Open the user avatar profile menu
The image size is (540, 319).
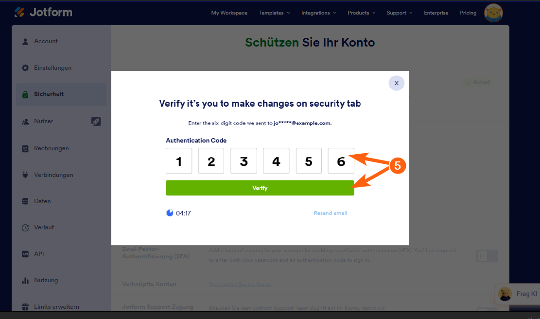(x=493, y=13)
